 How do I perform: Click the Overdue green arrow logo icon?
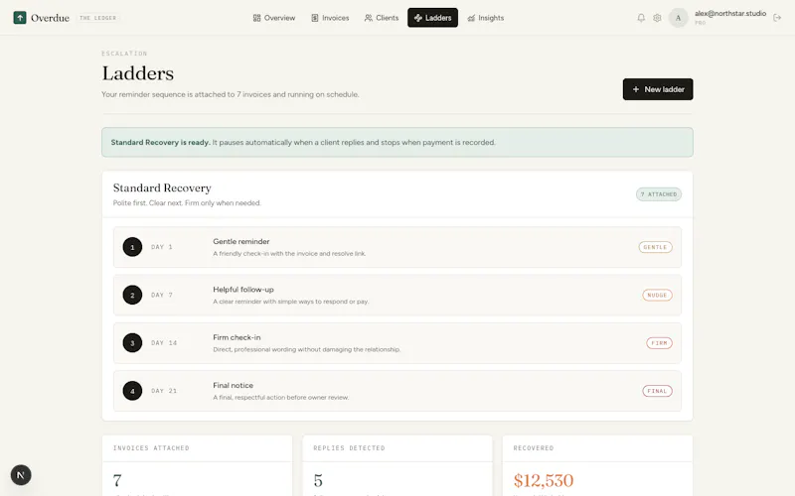pos(20,18)
